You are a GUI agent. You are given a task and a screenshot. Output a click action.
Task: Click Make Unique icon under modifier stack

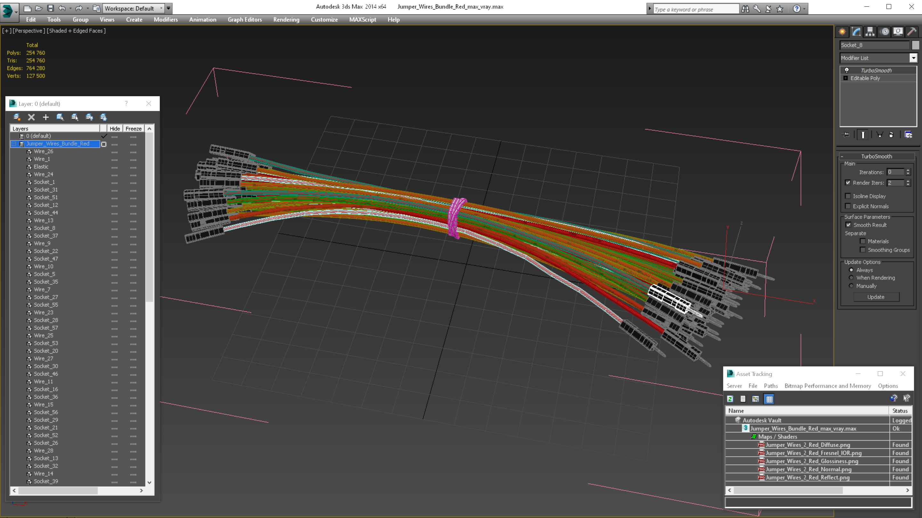(x=879, y=135)
